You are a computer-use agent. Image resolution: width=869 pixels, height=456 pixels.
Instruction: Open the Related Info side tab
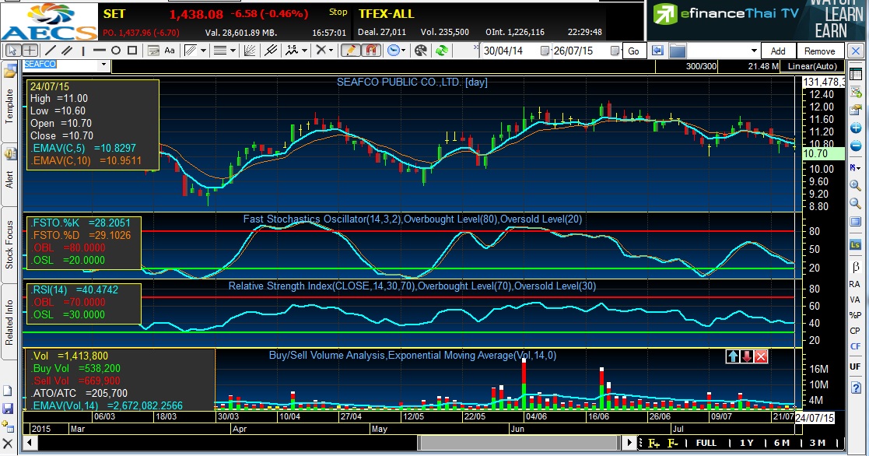[9, 322]
